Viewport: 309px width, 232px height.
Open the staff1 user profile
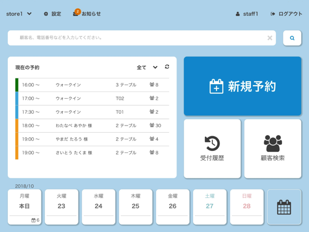point(247,14)
